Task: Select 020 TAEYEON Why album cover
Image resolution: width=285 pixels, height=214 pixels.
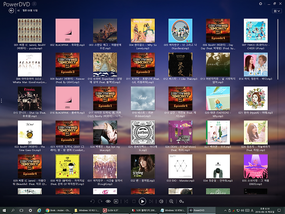Action: [218, 98]
